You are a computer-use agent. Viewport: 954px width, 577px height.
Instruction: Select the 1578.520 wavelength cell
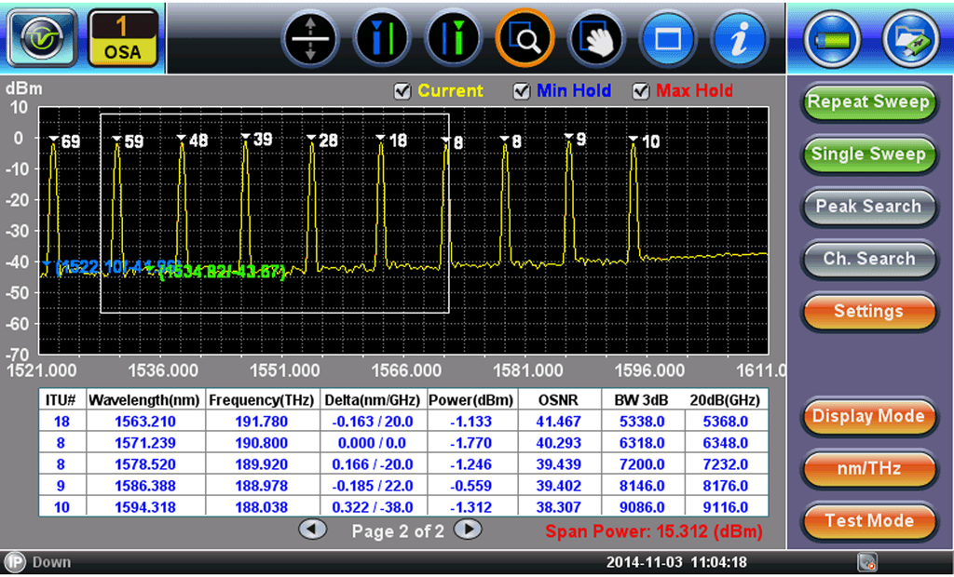click(145, 464)
